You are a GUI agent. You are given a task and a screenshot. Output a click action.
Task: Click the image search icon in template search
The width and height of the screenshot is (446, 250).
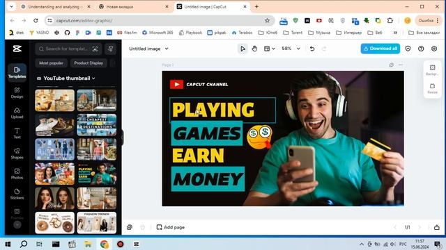95,49
